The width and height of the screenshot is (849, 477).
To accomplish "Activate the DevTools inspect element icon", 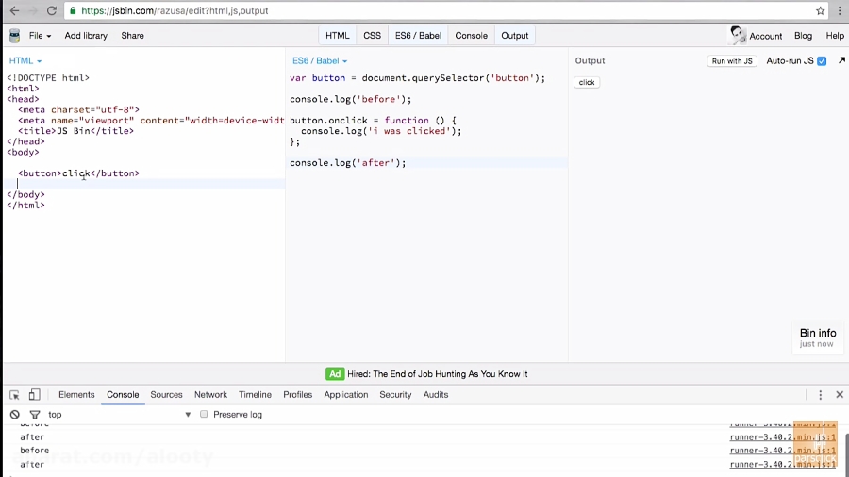I will click(14, 395).
